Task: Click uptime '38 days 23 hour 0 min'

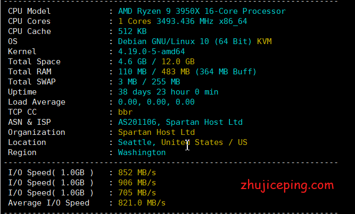Action: tap(168, 92)
